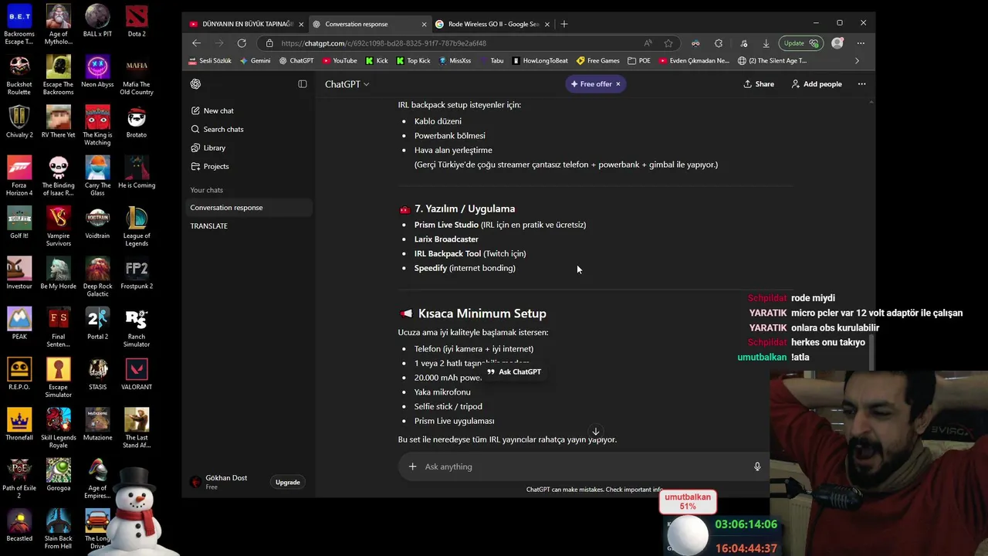Open browser extensions puzzle icon
The width and height of the screenshot is (988, 556).
[719, 43]
